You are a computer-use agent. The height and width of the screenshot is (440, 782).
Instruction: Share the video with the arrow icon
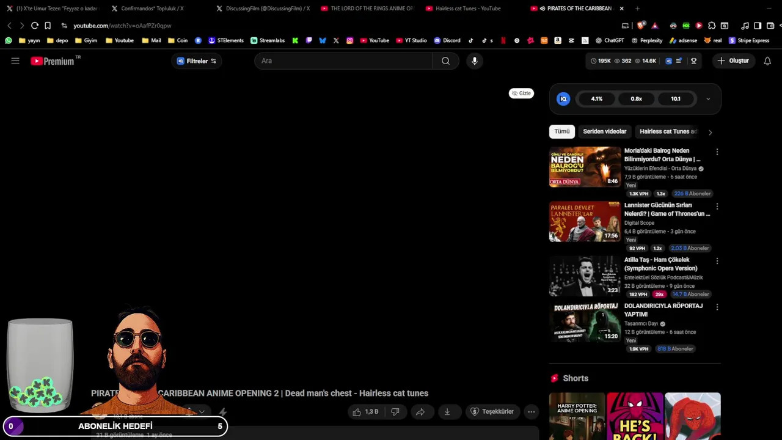[x=420, y=412]
